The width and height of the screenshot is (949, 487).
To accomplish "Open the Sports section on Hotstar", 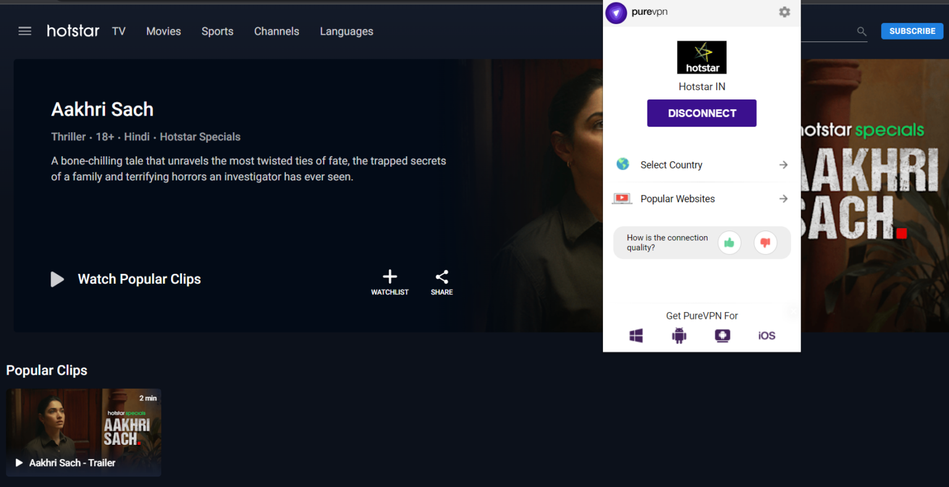I will click(x=217, y=31).
